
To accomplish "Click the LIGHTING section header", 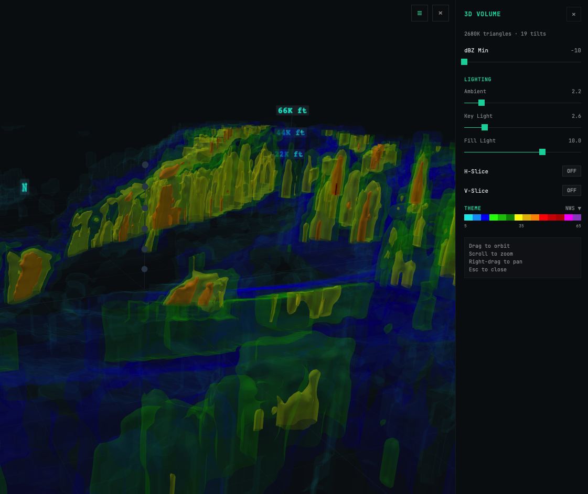I will pyautogui.click(x=477, y=79).
